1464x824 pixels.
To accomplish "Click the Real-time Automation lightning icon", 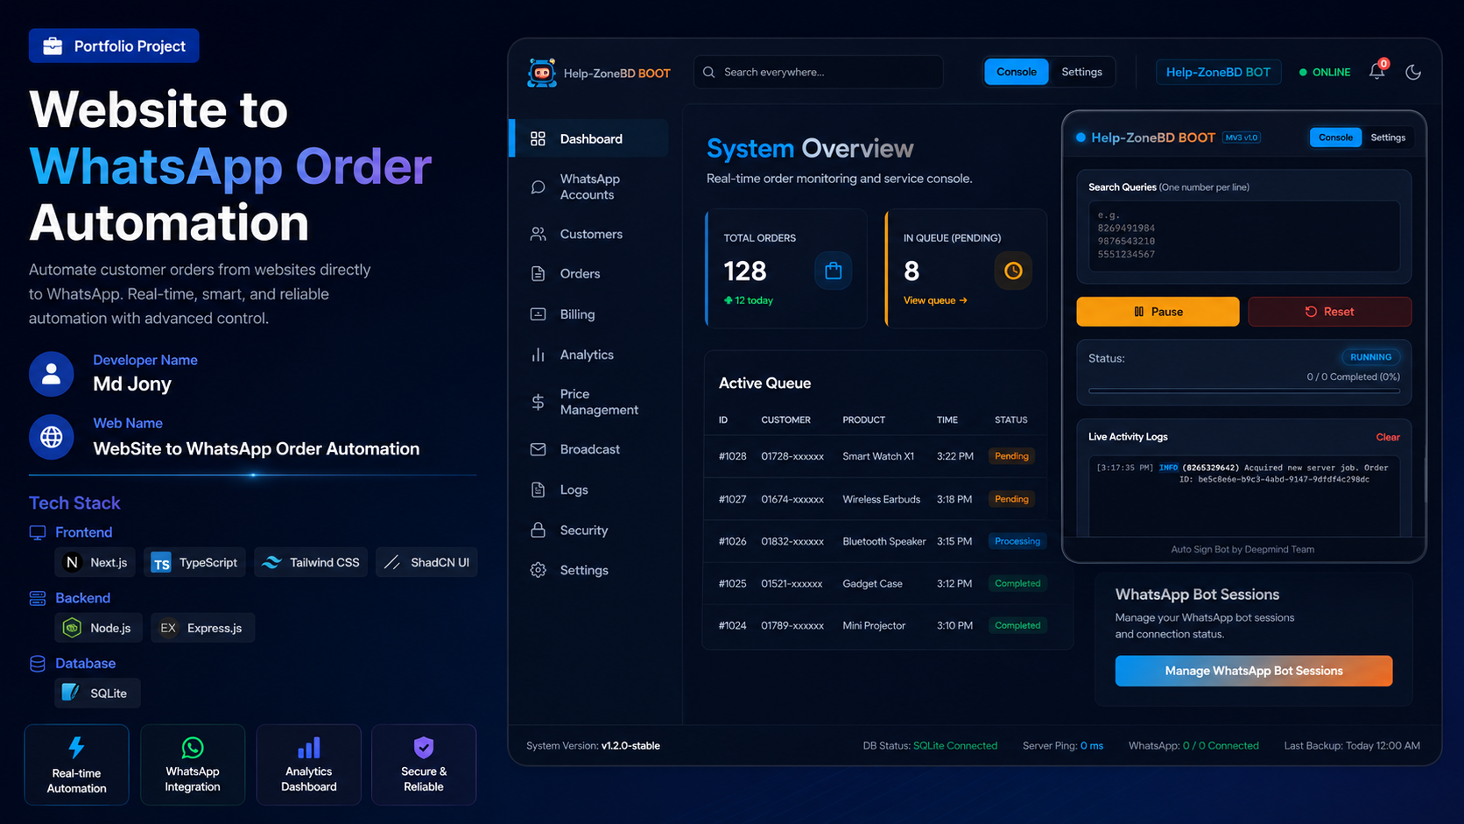I will [x=76, y=747].
